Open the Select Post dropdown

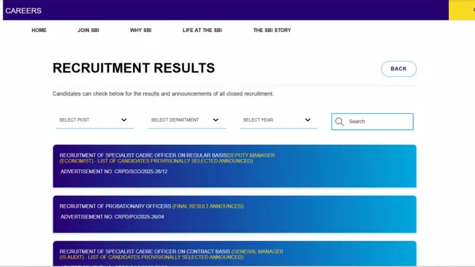pos(94,120)
